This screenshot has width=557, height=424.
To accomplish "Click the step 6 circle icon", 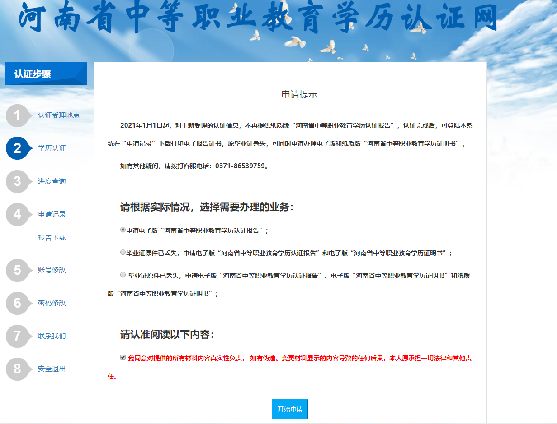I will click(17, 303).
